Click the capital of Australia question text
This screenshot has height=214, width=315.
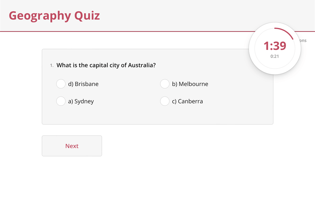pos(106,65)
